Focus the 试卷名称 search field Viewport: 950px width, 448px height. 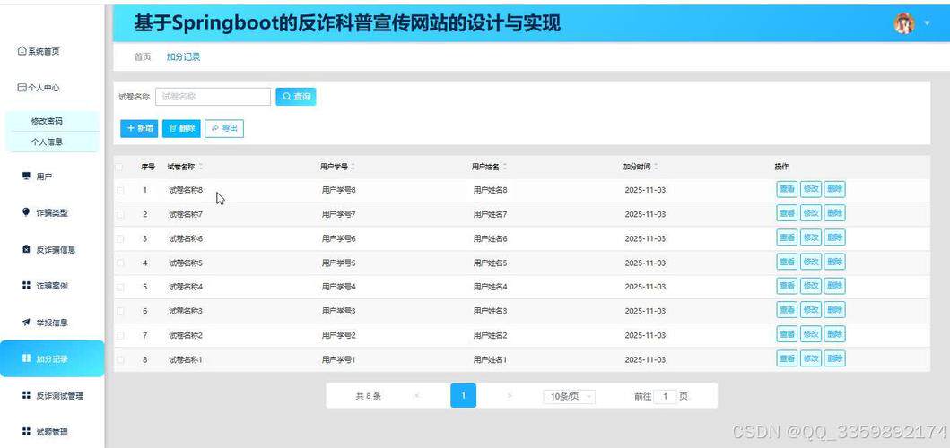(213, 96)
